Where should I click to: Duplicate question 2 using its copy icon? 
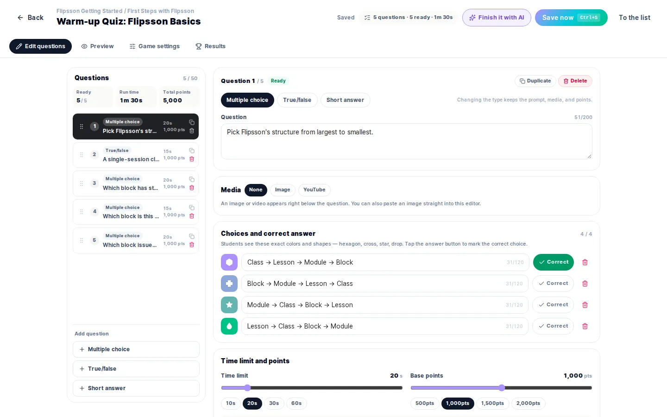(192, 151)
